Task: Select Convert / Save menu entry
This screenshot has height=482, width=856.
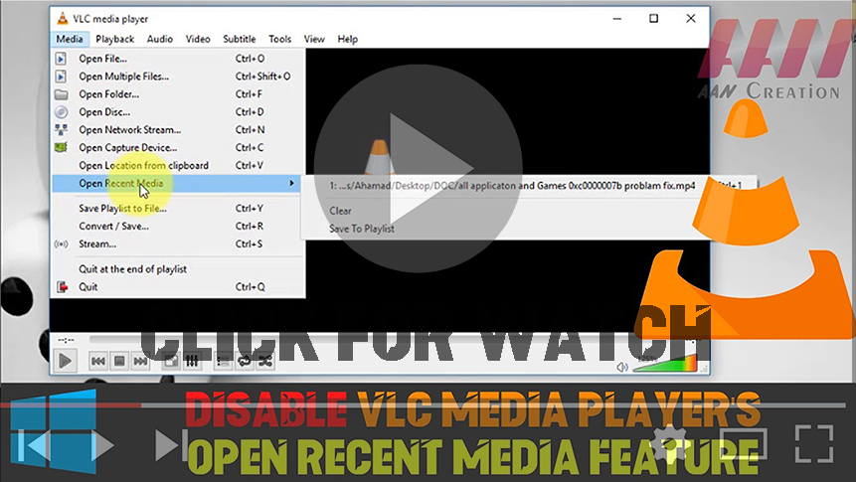Action: [113, 226]
